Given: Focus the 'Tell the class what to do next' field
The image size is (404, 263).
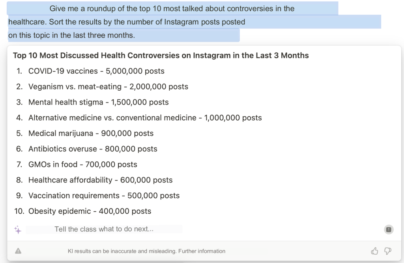Looking at the screenshot, I should tap(104, 229).
